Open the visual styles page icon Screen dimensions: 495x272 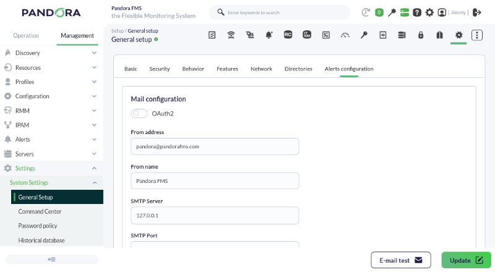pyautogui.click(x=383, y=35)
